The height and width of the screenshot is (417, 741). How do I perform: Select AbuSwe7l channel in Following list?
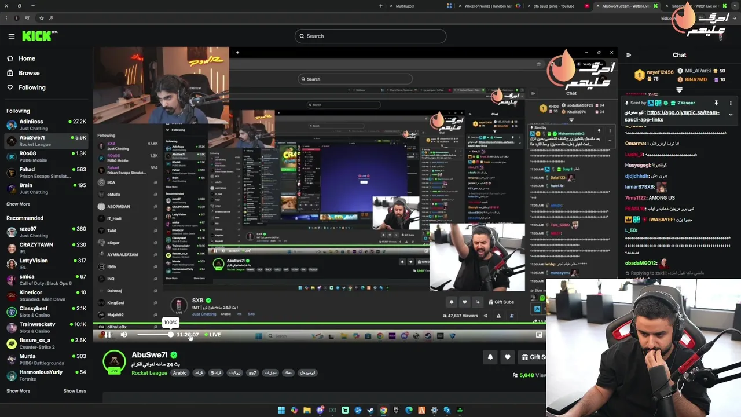(46, 141)
